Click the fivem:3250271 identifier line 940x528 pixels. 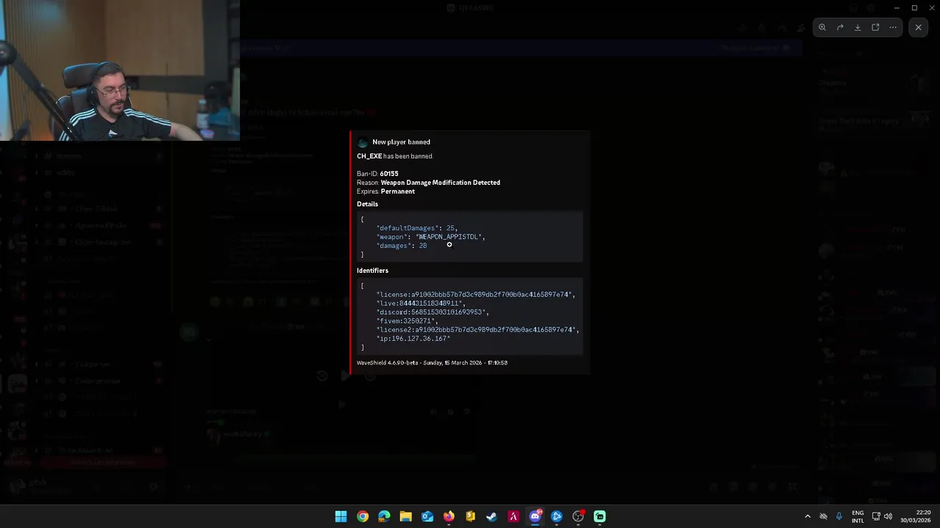click(407, 321)
